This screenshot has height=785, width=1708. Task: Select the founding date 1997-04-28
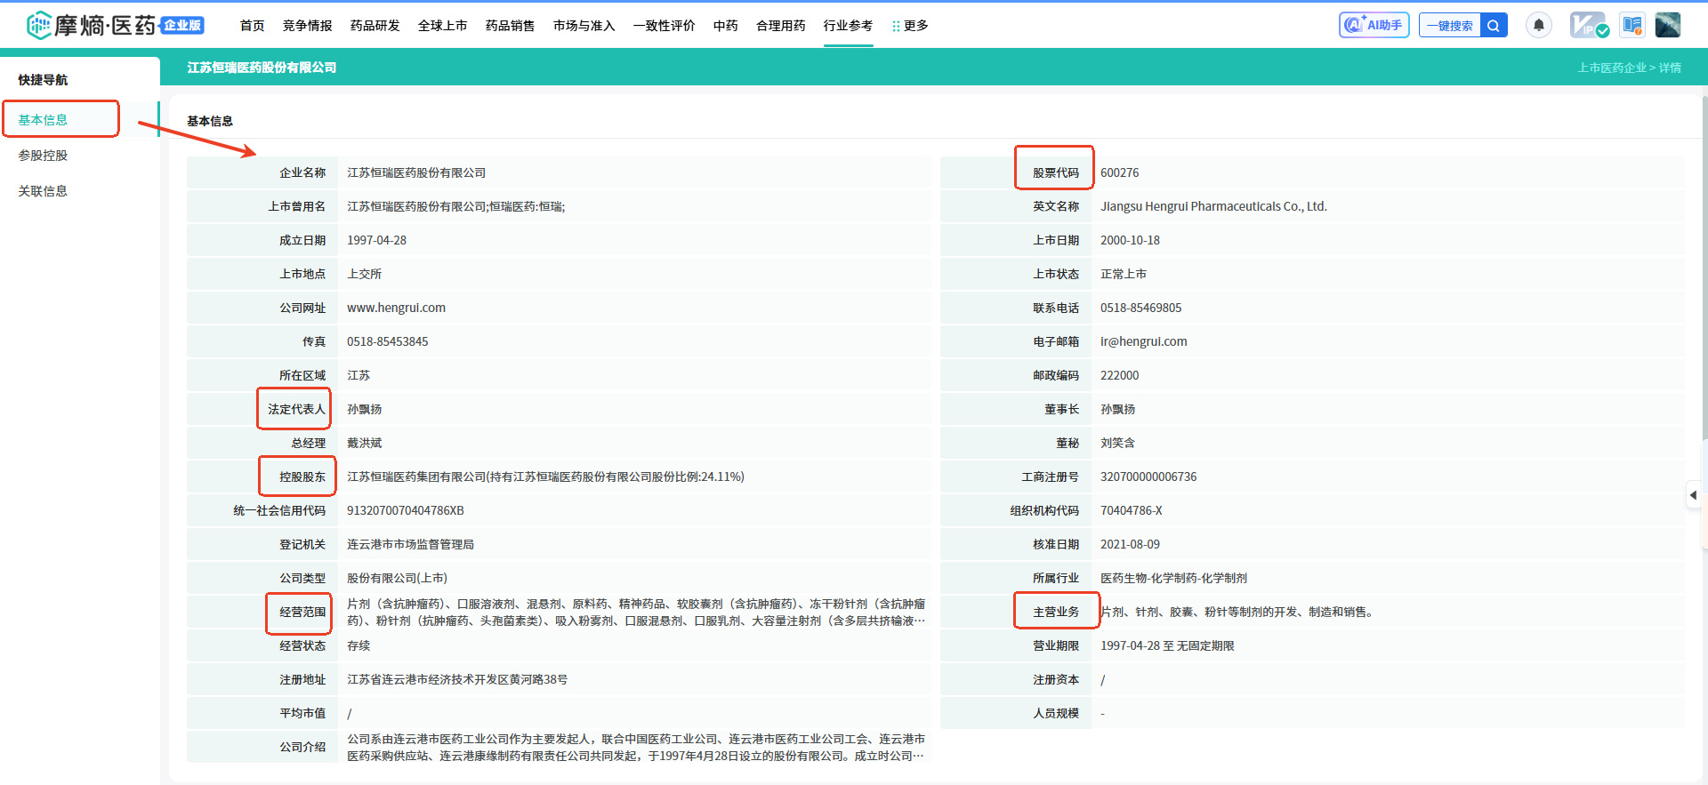point(376,240)
